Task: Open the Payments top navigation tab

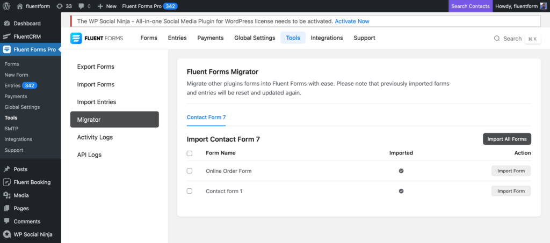Action: (211, 38)
